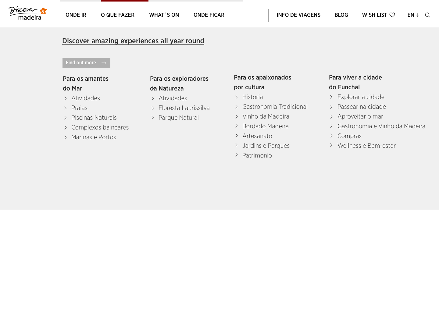Go to INFO DE VIAGENS
Screen dimensions: 439x312
(298, 15)
